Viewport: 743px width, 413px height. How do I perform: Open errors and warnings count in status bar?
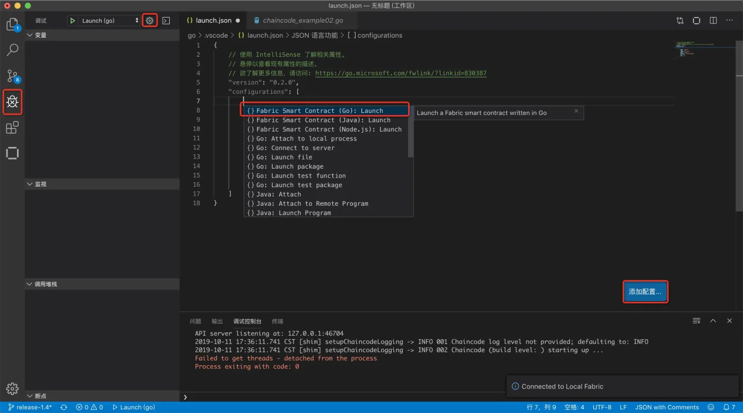click(89, 407)
